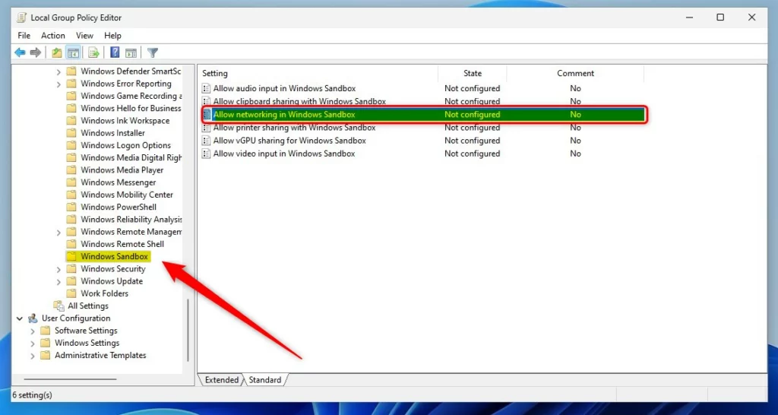Select Windows Media Digital Rights in tree

(131, 157)
